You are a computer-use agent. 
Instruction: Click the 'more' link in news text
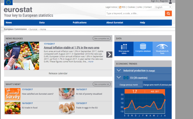click(90, 62)
